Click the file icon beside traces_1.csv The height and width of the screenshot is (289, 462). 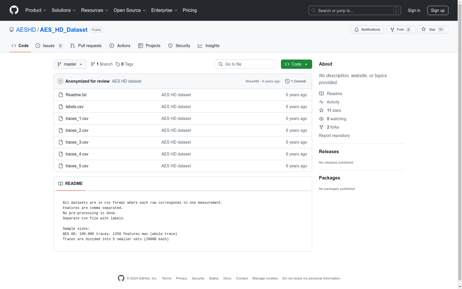click(61, 118)
